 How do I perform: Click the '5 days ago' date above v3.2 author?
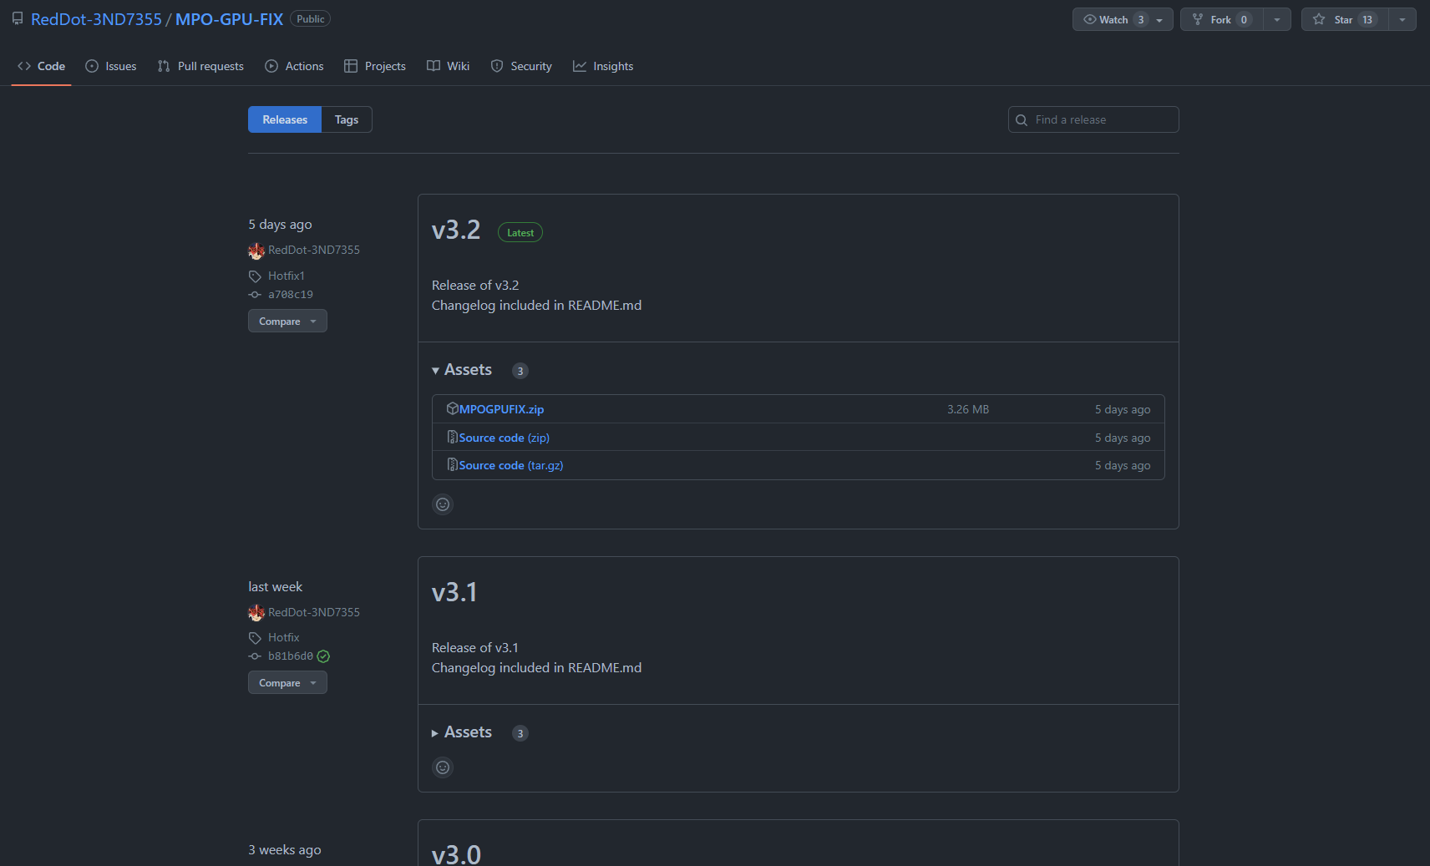tap(280, 225)
